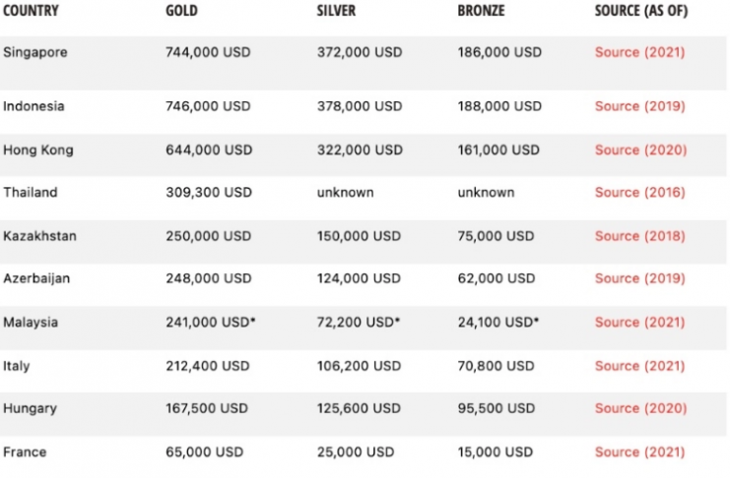Click the GOLD column header

click(181, 10)
